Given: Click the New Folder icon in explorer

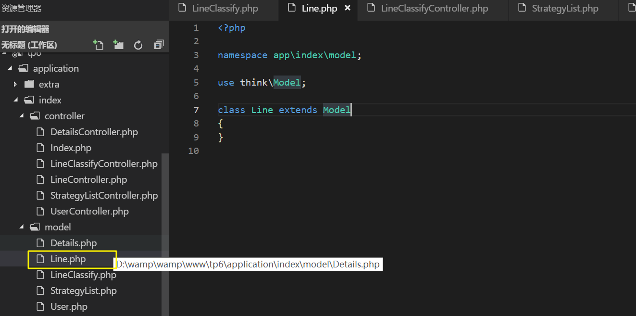Looking at the screenshot, I should (118, 45).
